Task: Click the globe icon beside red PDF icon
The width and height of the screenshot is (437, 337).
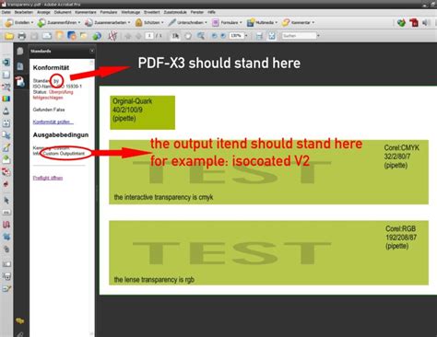Action: click(x=401, y=23)
